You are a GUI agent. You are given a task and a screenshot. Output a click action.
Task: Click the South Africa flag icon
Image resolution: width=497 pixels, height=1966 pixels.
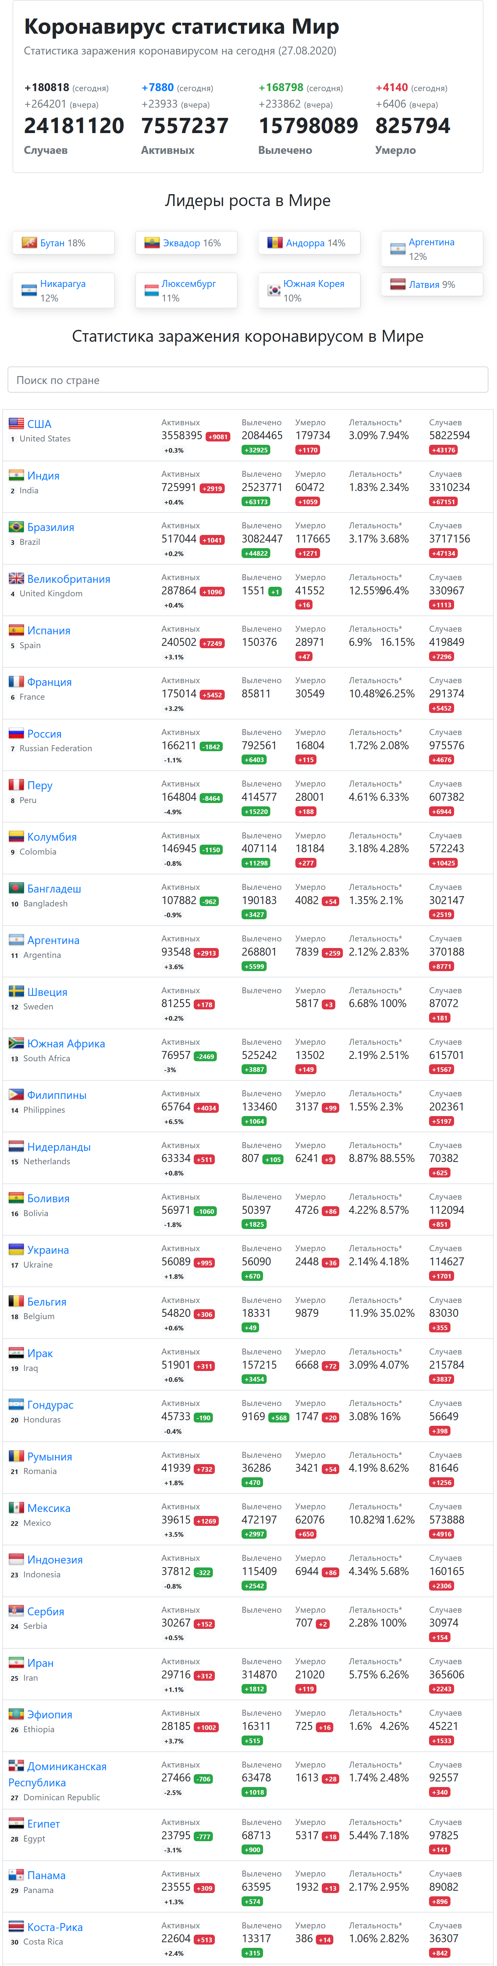[16, 1042]
